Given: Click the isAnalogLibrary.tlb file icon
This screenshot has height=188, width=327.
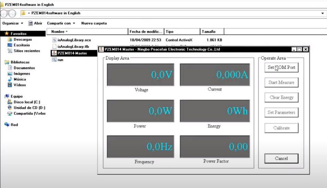Looking at the screenshot, I should (x=54, y=47).
